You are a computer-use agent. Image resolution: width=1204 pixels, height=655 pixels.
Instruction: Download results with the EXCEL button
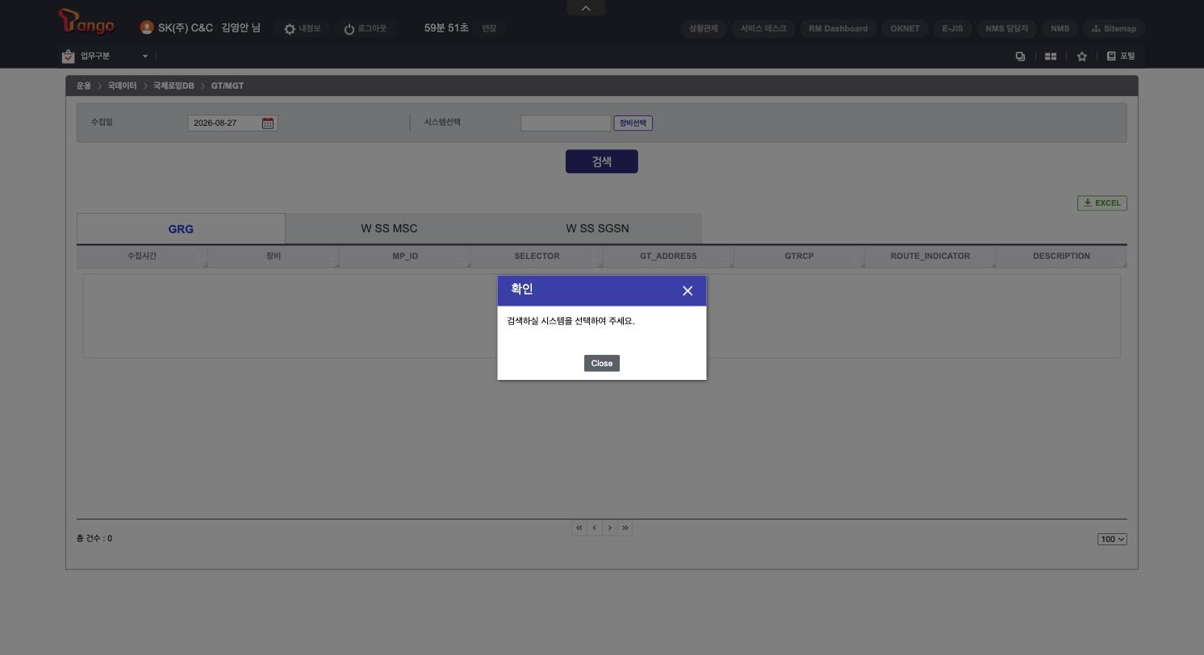(x=1102, y=203)
